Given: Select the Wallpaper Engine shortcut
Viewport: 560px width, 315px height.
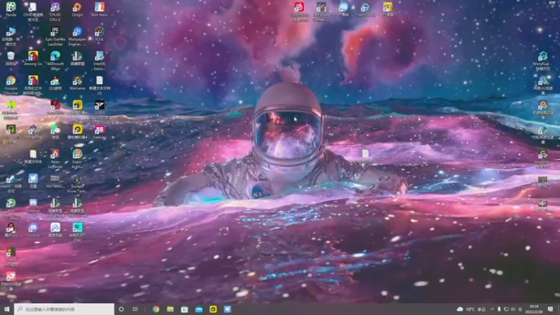Looking at the screenshot, I should click(x=77, y=36).
